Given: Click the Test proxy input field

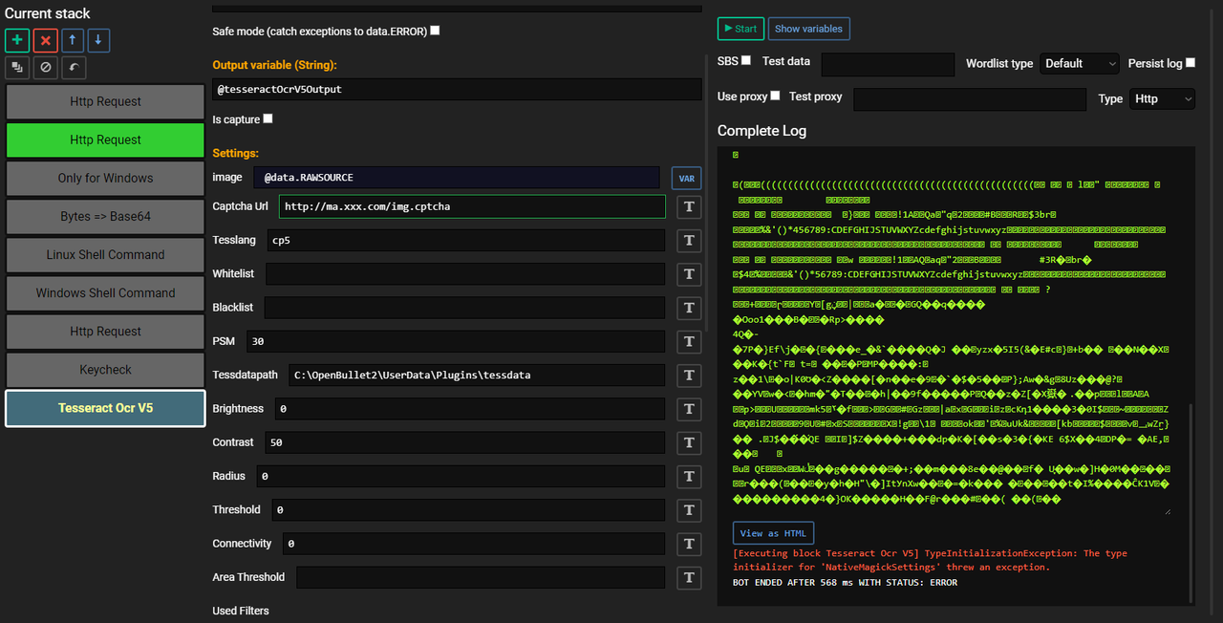Looking at the screenshot, I should [970, 99].
